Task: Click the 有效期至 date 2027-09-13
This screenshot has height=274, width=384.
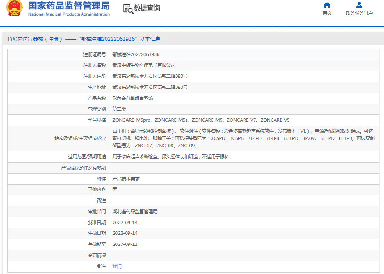Action: pyautogui.click(x=125, y=244)
